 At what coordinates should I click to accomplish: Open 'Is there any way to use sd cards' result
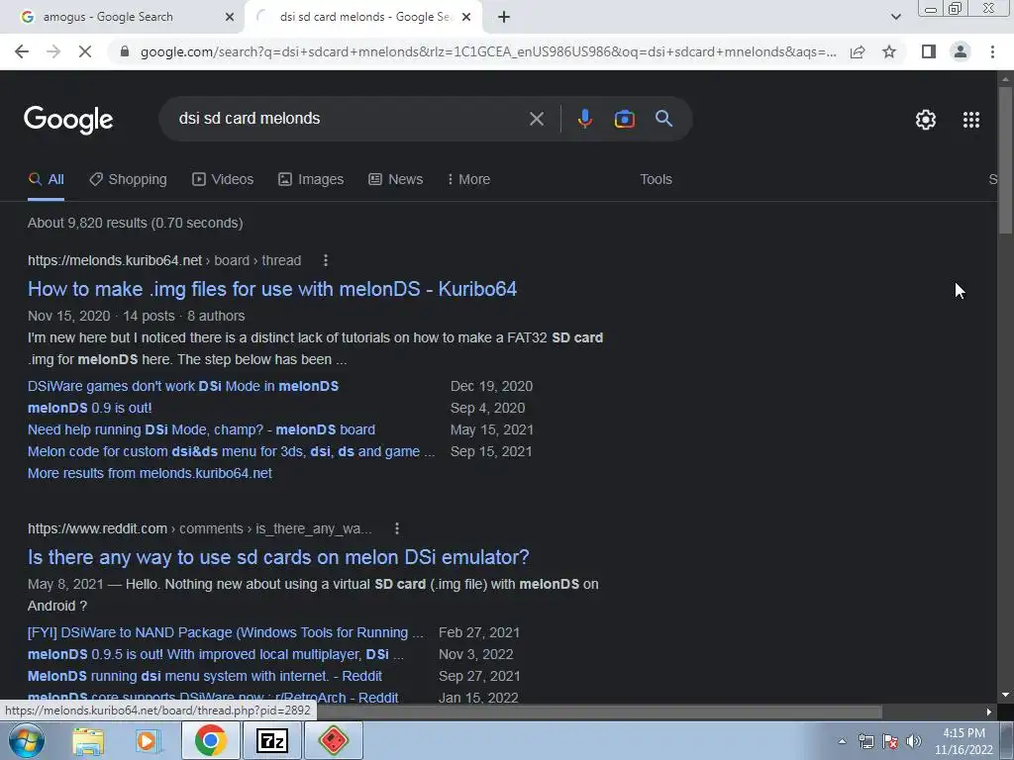click(x=278, y=557)
